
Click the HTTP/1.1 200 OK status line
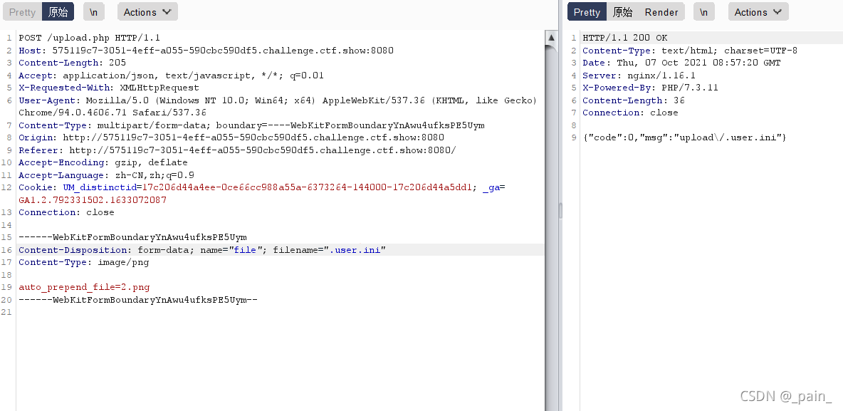625,38
